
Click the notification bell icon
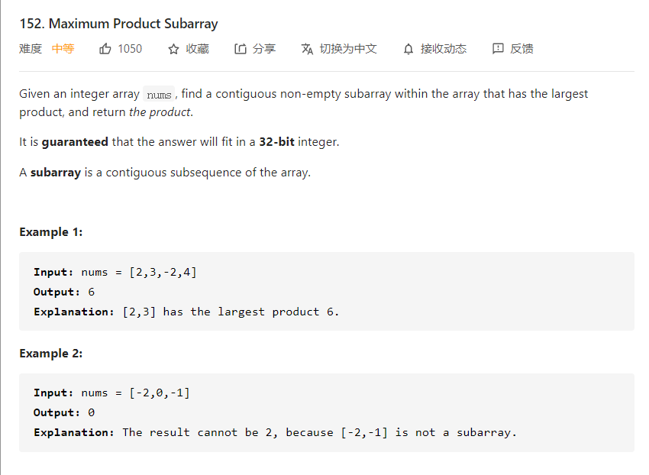[408, 49]
